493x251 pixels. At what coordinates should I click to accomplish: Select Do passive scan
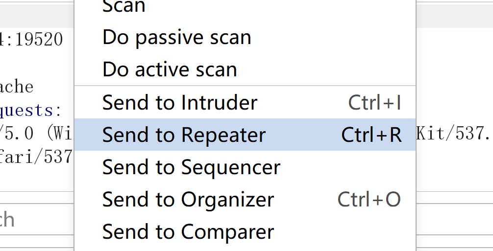[x=245, y=37]
